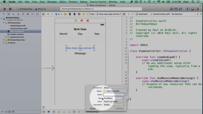Open the Xcode menu
203x114 pixels.
click(12, 2)
